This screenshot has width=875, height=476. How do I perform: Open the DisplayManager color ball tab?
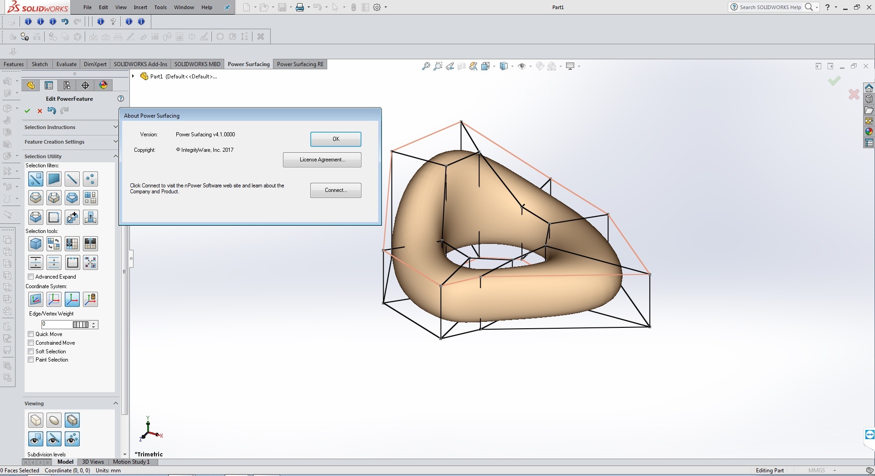pyautogui.click(x=103, y=85)
